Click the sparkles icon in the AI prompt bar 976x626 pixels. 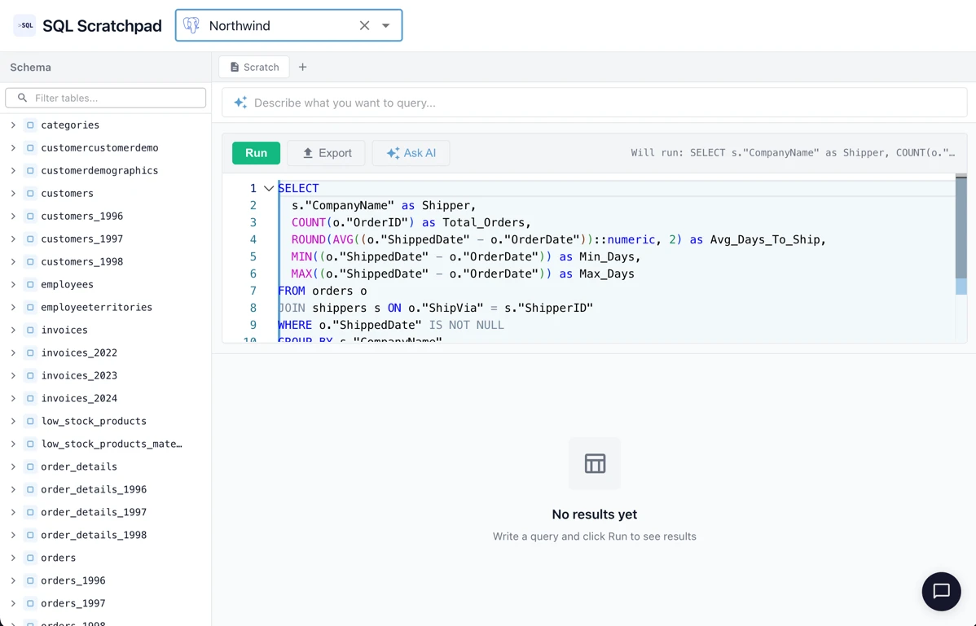tap(240, 102)
